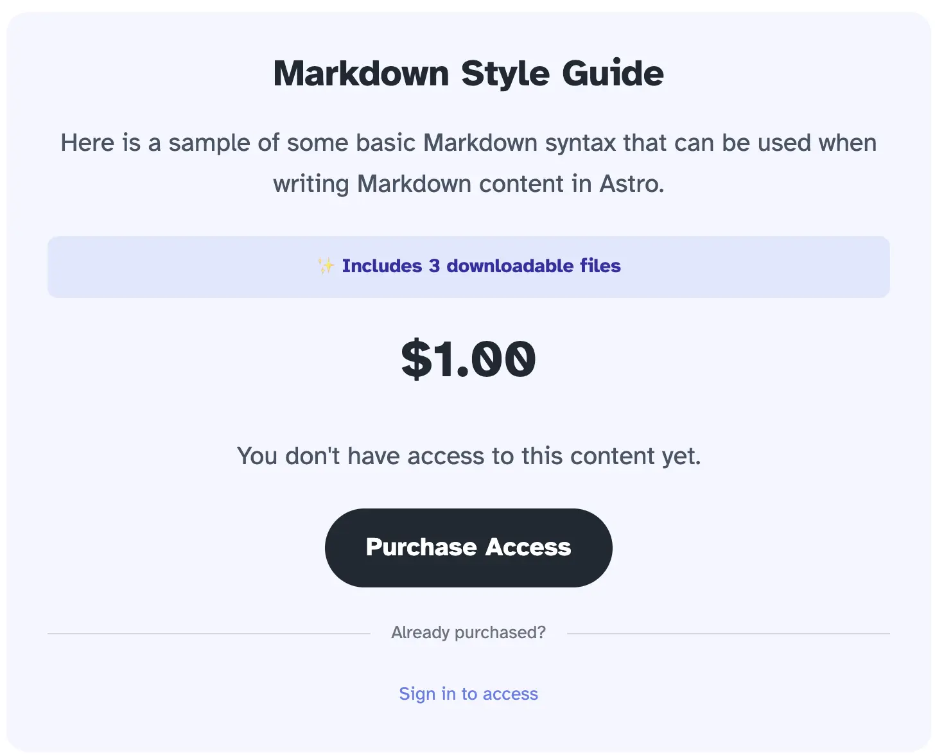Image resolution: width=935 pixels, height=755 pixels.
Task: Select the Includes 3 downloadable files text
Action: coord(481,266)
